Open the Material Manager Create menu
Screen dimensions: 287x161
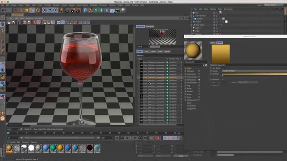[12, 142]
